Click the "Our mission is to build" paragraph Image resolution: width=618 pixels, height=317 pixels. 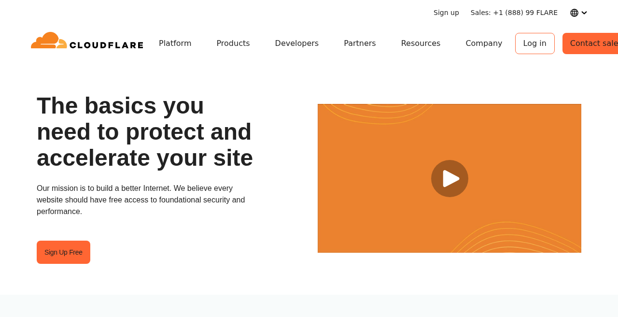[141, 200]
